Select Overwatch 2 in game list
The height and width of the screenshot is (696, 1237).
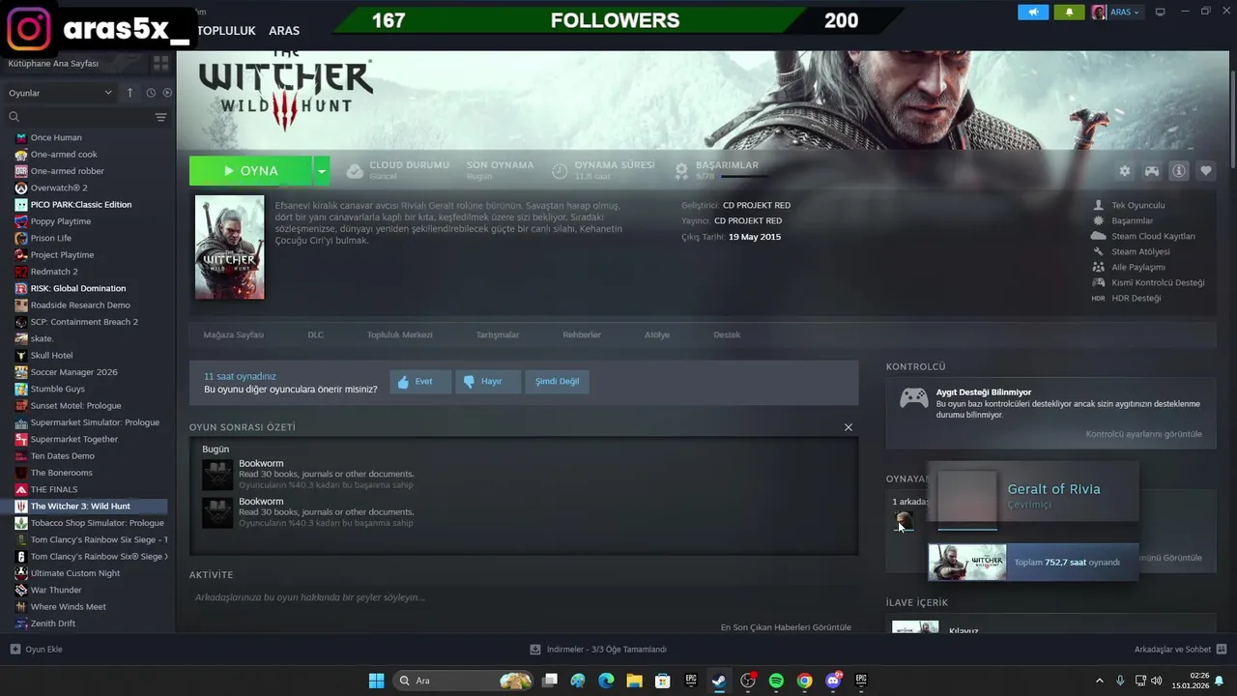click(x=59, y=188)
